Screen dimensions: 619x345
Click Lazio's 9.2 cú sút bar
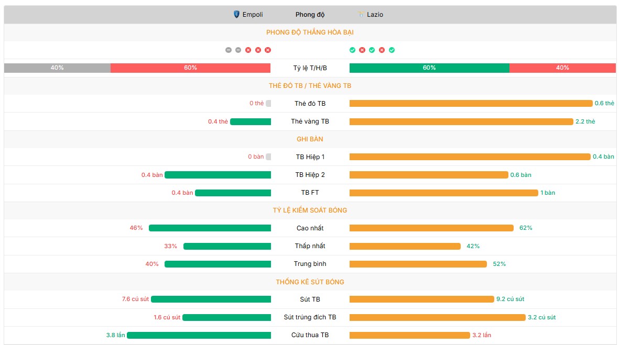click(421, 299)
